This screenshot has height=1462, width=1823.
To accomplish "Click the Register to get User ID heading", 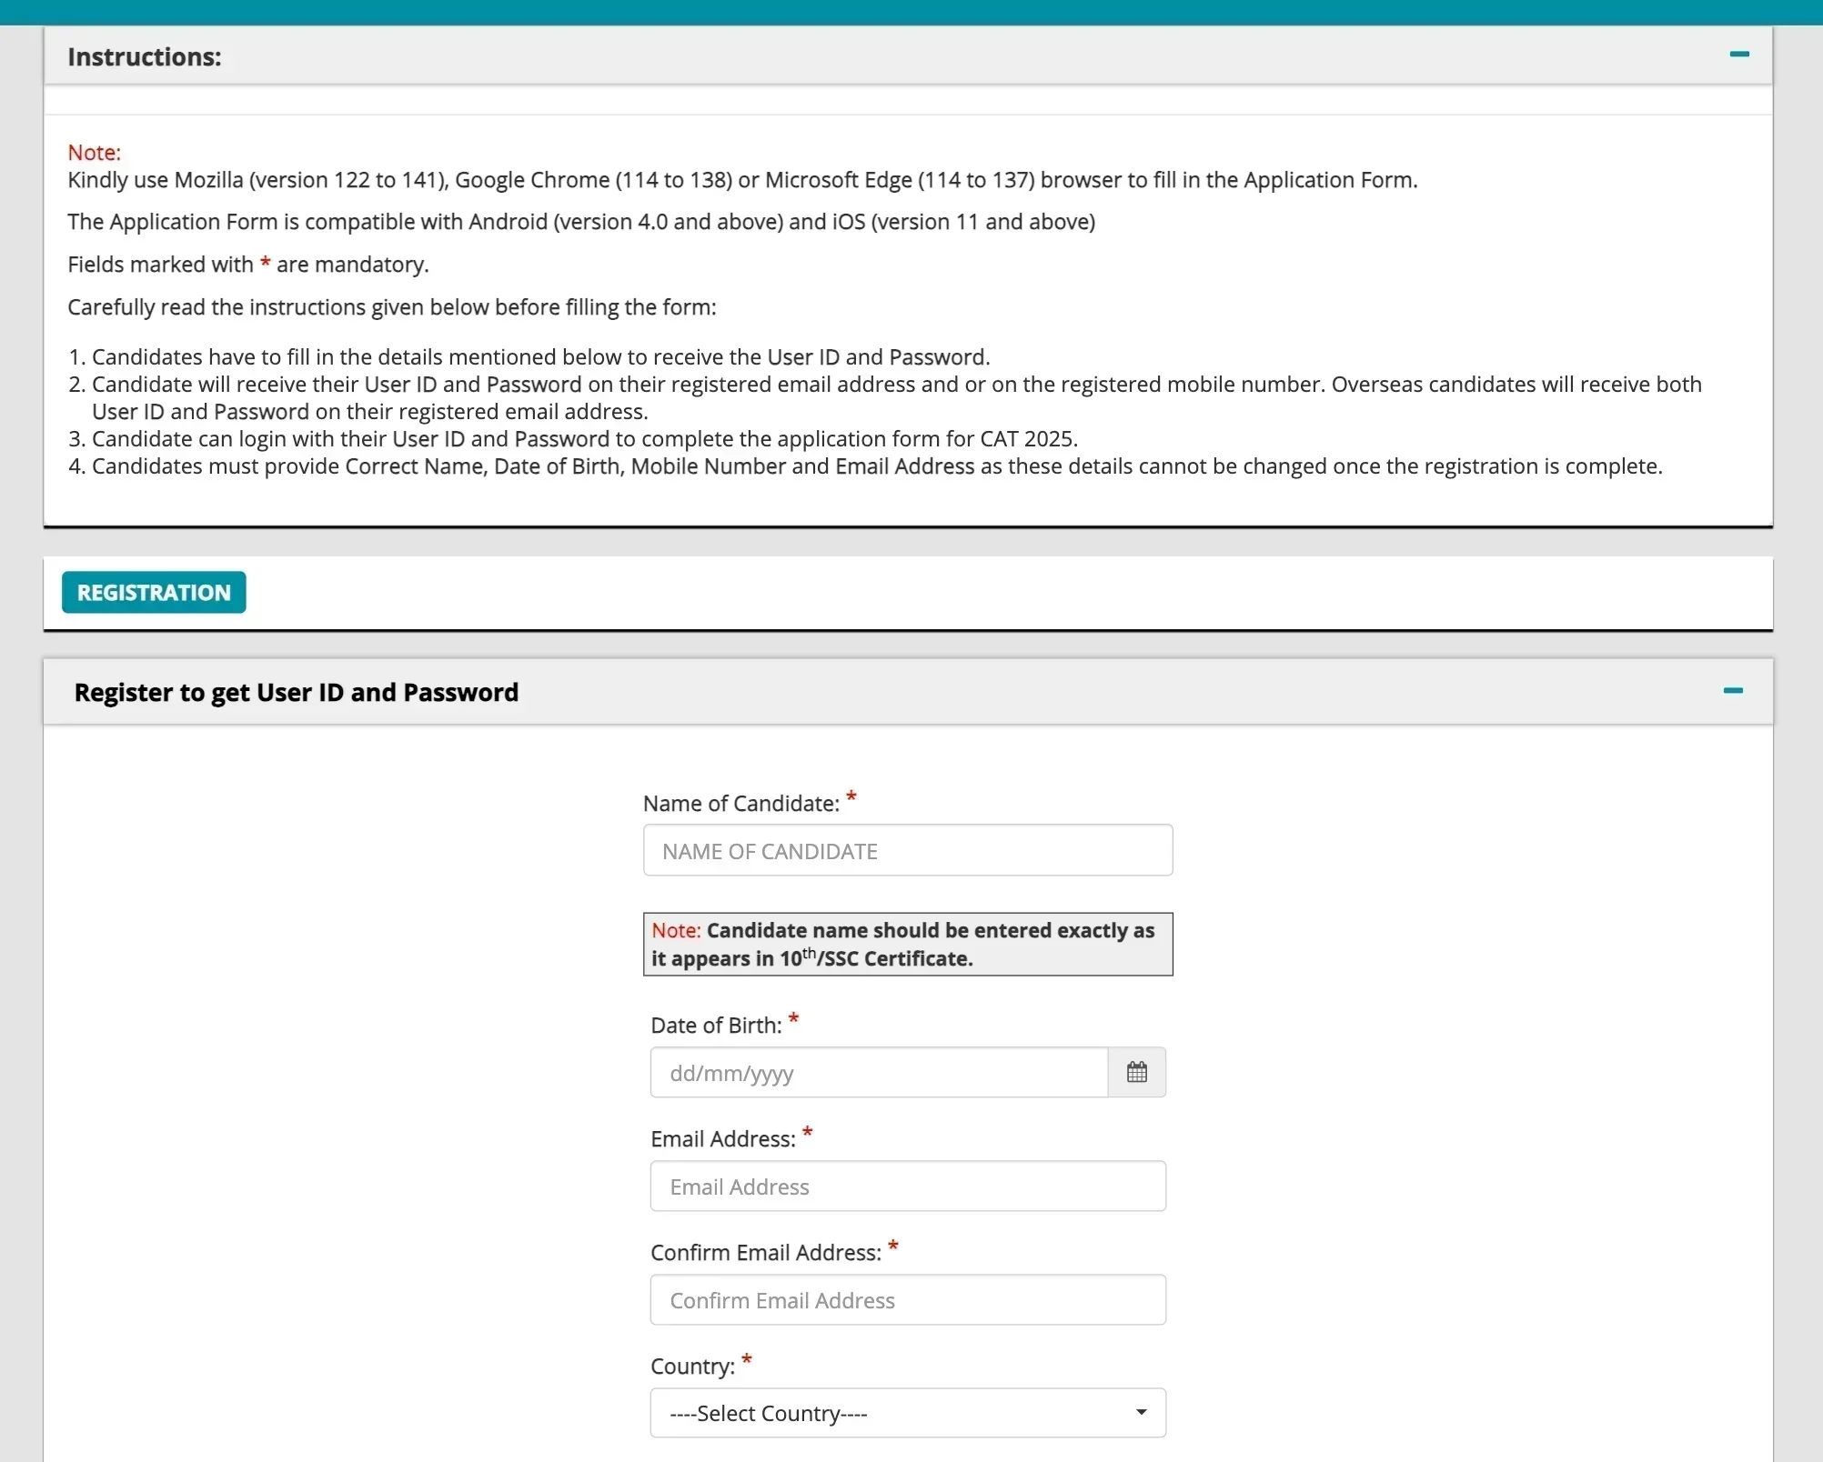I will coord(297,693).
